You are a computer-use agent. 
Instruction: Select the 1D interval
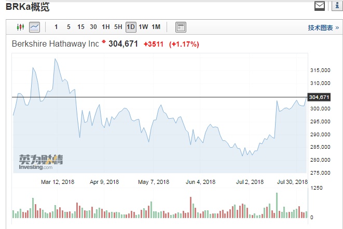(131, 27)
